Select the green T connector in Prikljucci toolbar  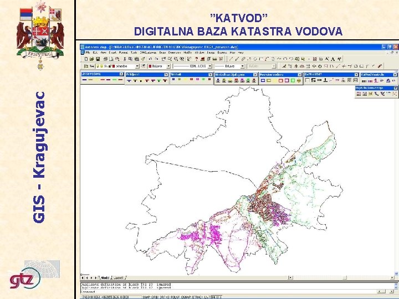[159, 81]
